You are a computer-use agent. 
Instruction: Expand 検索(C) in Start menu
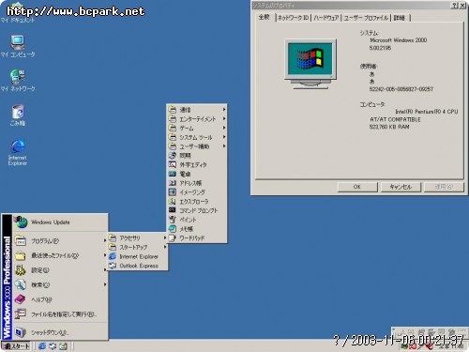point(60,284)
